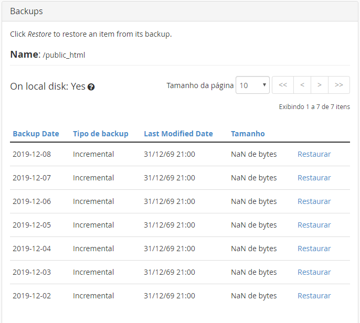The width and height of the screenshot is (360, 323).
Task: Jump to last page with >> button
Action: [339, 85]
